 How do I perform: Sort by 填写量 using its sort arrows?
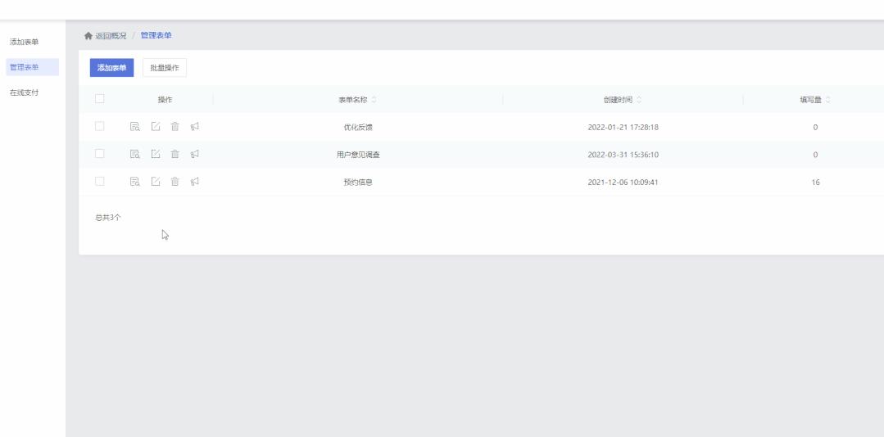point(827,100)
